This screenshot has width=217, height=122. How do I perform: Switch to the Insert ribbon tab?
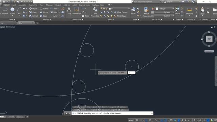14,5
